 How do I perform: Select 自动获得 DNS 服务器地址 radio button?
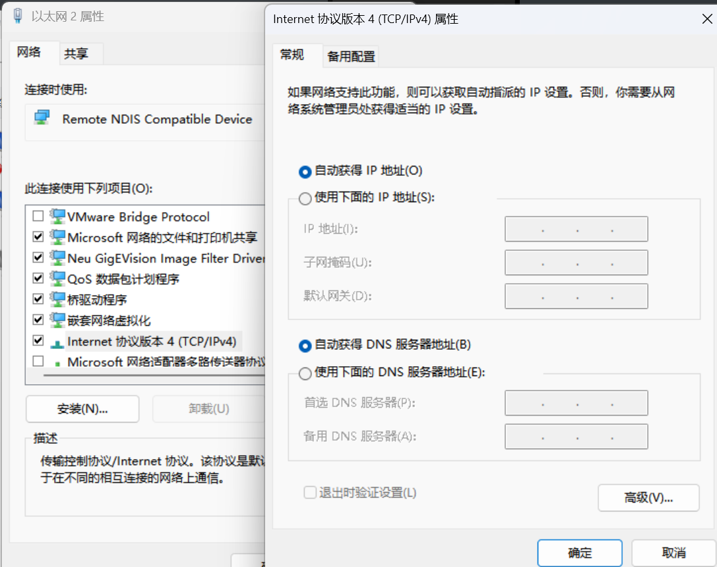(x=305, y=346)
